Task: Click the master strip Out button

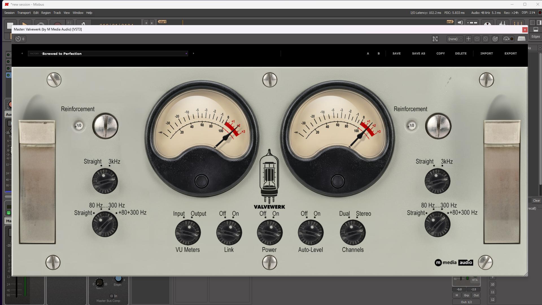Action: click(x=476, y=295)
